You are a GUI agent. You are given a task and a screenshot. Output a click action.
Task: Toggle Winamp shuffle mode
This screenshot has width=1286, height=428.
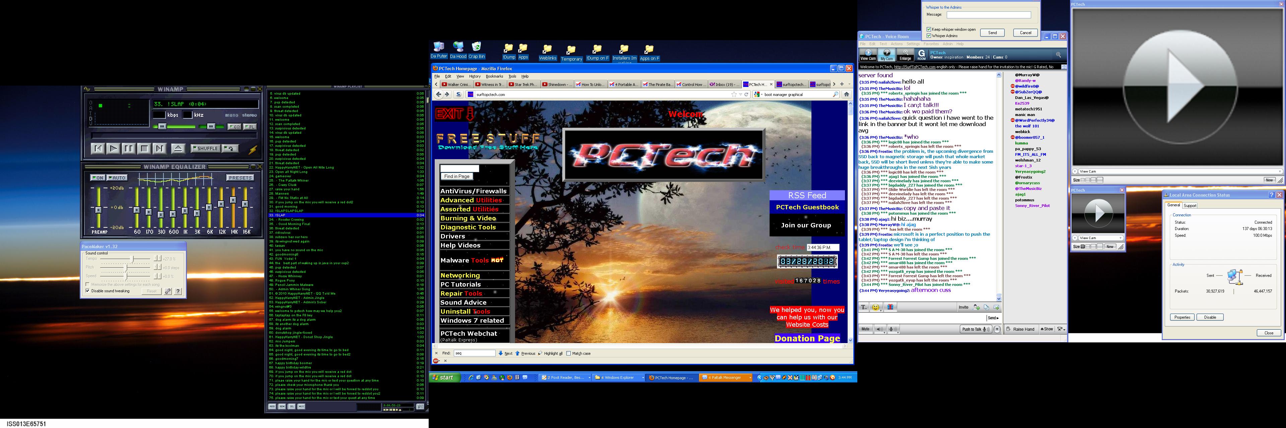point(205,148)
